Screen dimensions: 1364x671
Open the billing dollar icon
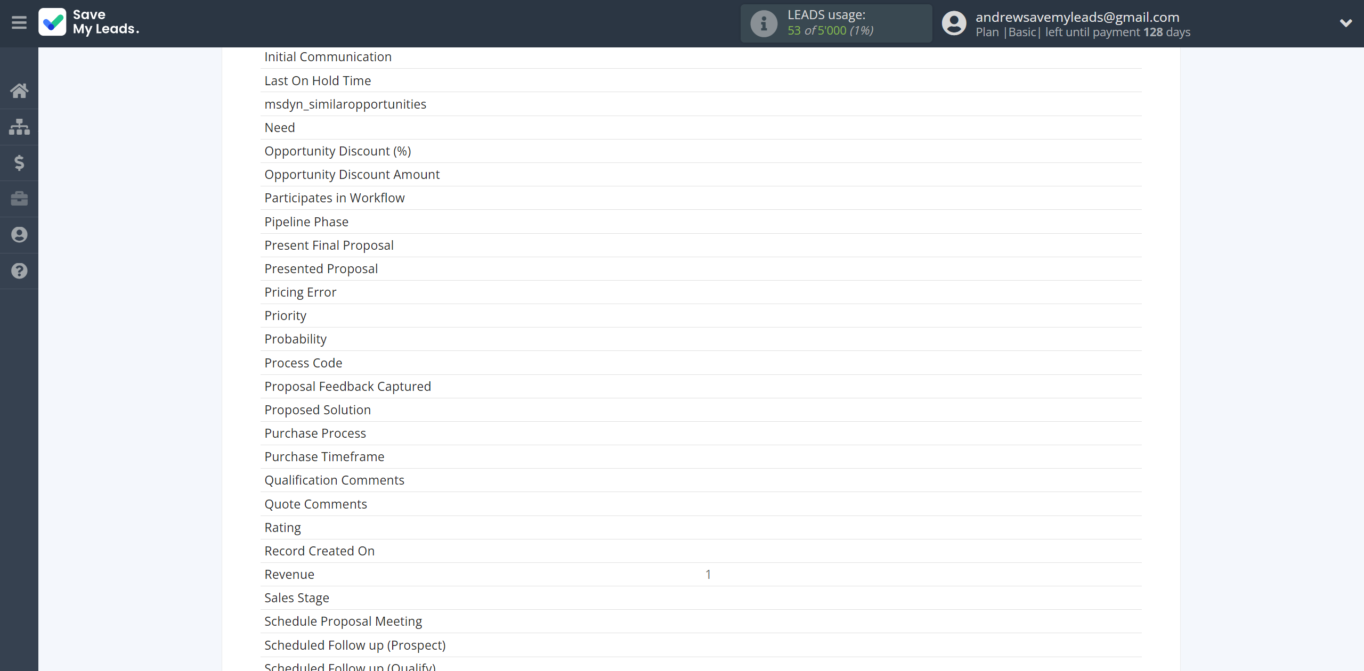[19, 162]
